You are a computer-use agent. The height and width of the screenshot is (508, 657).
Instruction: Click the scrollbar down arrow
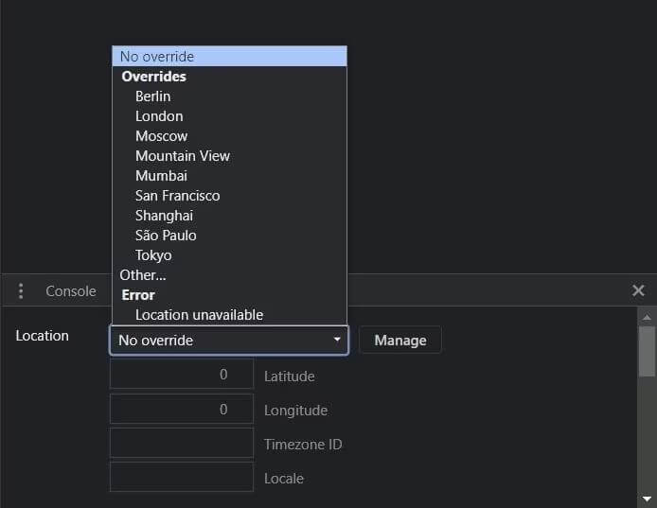[647, 499]
